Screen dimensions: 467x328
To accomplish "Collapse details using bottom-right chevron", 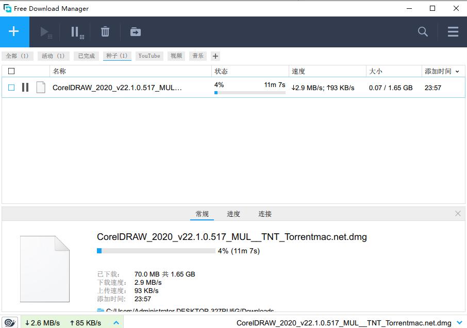I will pos(460,323).
